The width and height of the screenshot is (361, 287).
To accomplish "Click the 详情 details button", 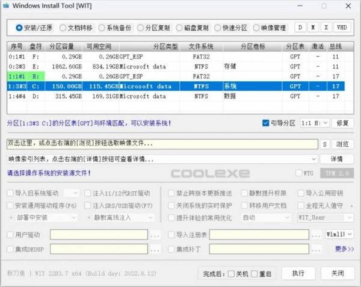I will coord(337,159).
